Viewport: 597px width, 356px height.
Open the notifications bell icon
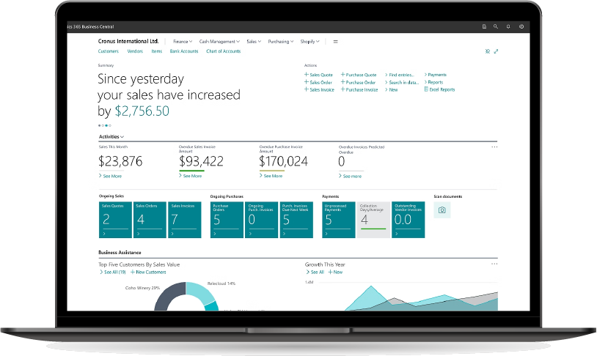click(508, 26)
